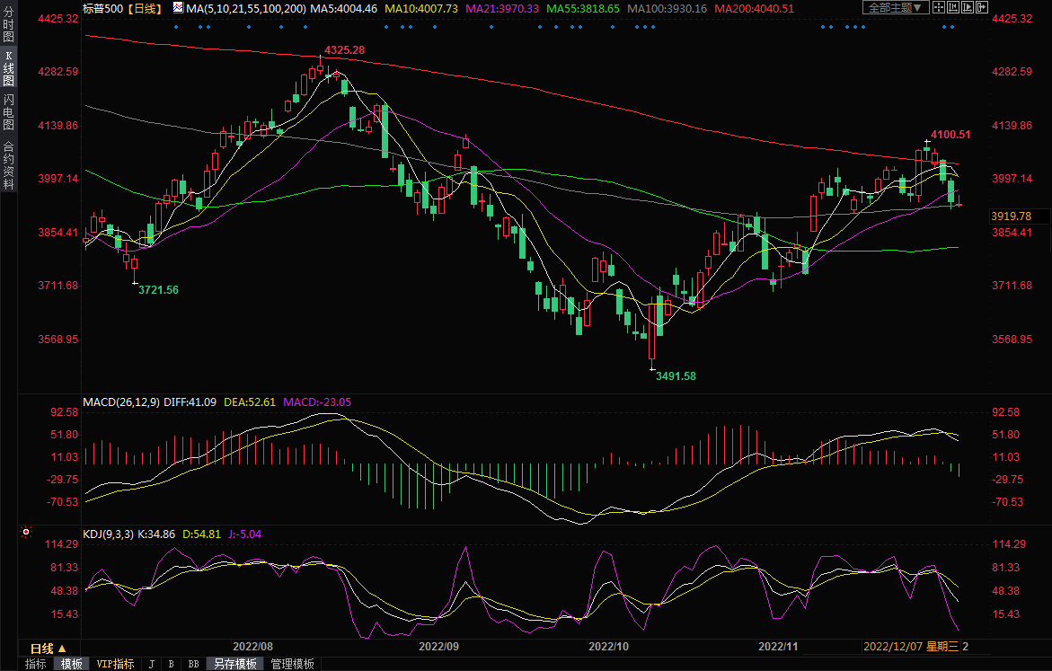Toggle the BB indicator template
Screen dimensions: 1052x671
click(x=192, y=664)
